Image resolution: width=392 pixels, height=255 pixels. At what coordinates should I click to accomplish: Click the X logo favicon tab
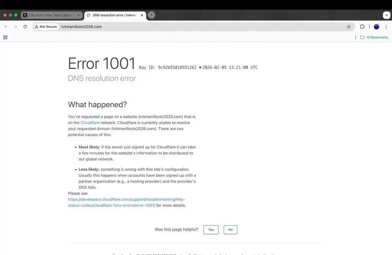tap(25, 15)
